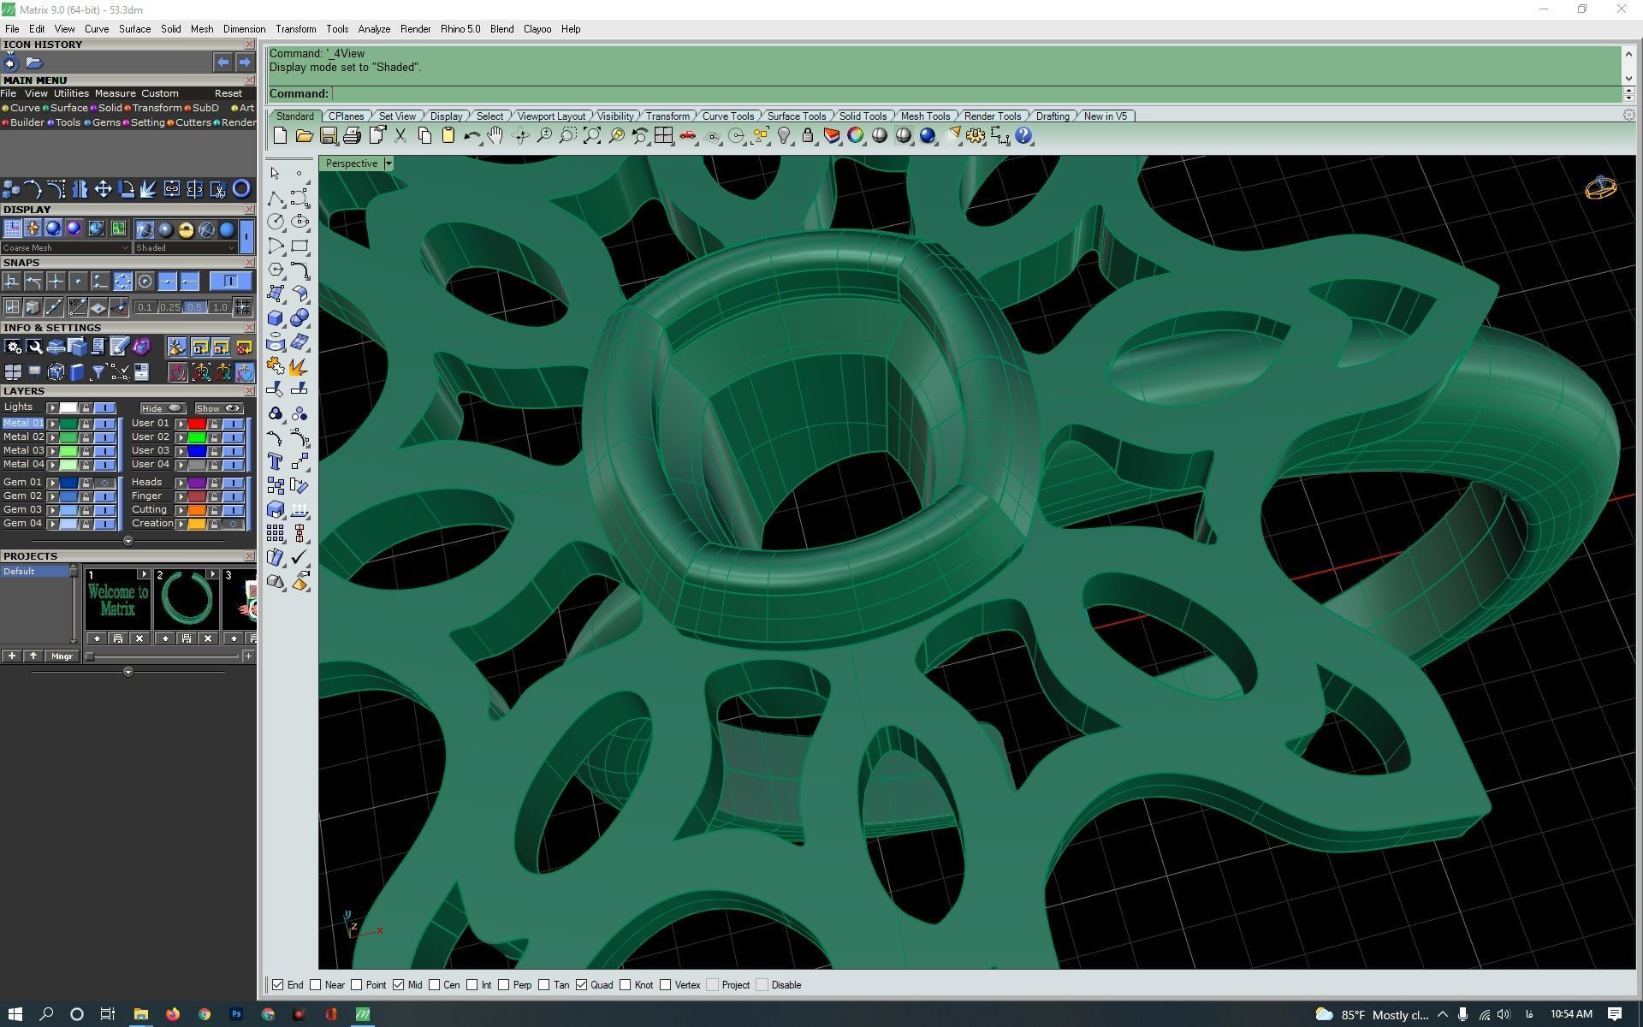Select the Rectangle tool in left toolbar
1643x1027 pixels.
300,246
